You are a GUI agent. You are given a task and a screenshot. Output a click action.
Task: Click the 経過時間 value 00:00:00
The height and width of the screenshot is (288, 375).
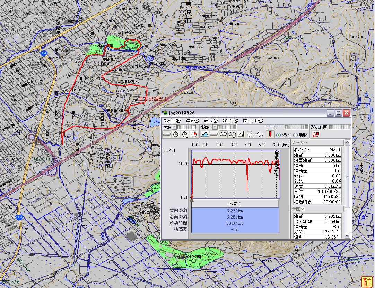point(332,202)
